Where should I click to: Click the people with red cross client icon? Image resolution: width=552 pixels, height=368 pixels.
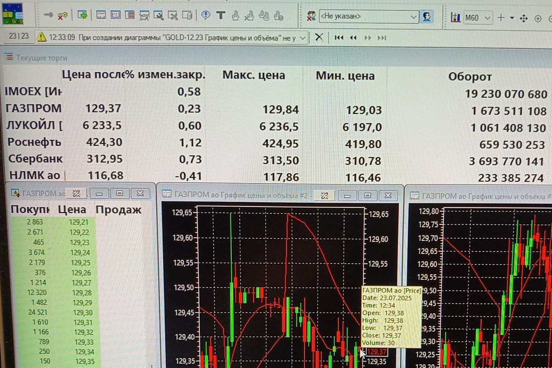pyautogui.click(x=311, y=17)
